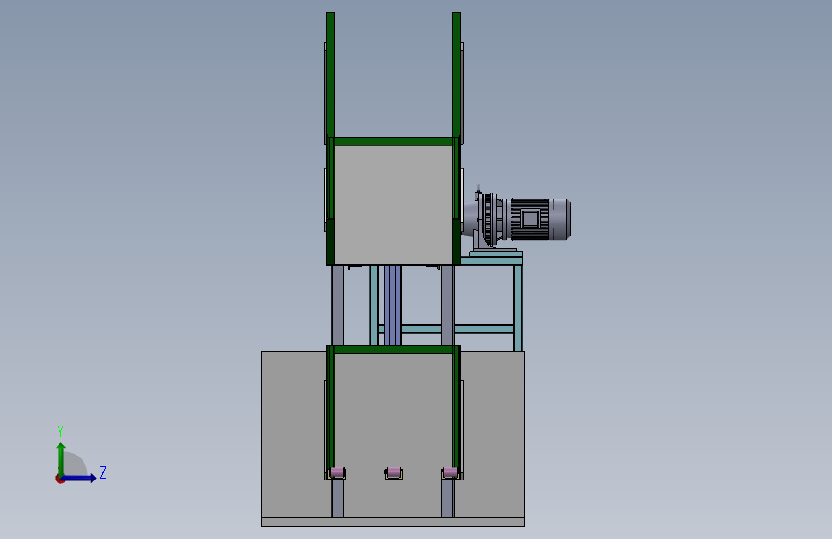
Task: Select the electric motor body on the right
Action: pyautogui.click(x=540, y=219)
